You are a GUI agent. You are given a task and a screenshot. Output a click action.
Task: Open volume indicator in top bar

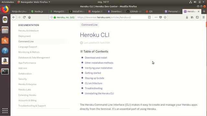point(195,2)
